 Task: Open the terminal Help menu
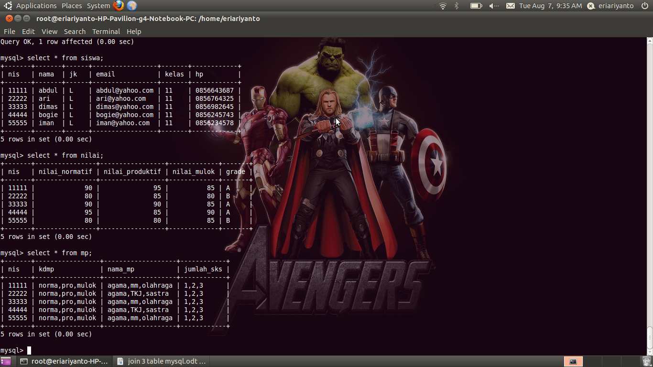click(134, 32)
